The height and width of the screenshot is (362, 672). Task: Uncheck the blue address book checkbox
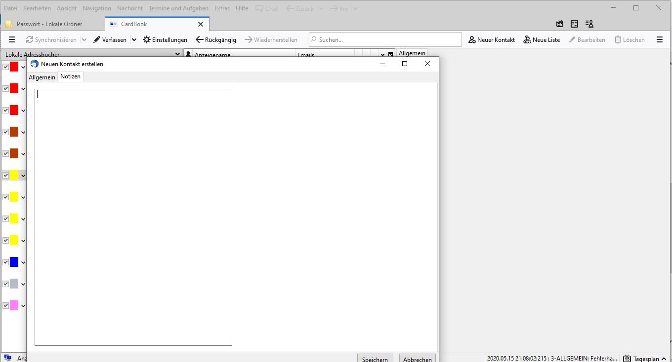click(6, 262)
